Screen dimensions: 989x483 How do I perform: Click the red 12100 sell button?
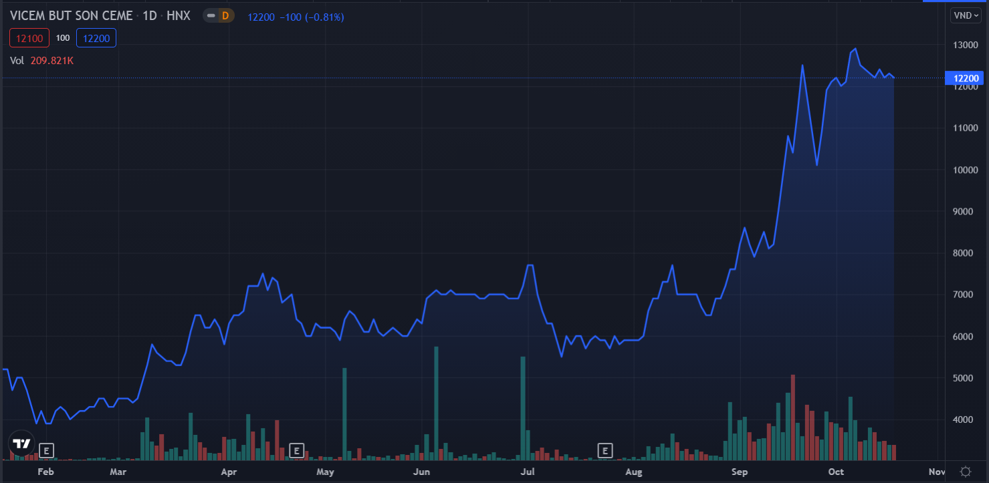click(x=29, y=38)
